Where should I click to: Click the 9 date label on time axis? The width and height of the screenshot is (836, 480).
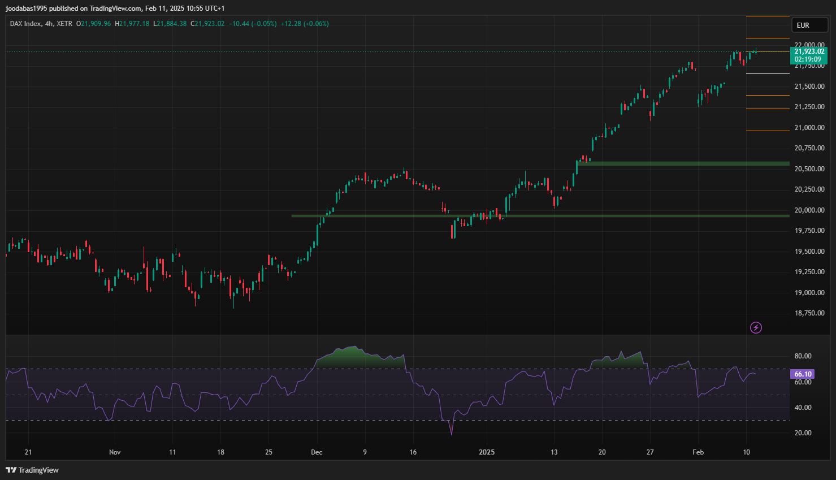pyautogui.click(x=365, y=452)
